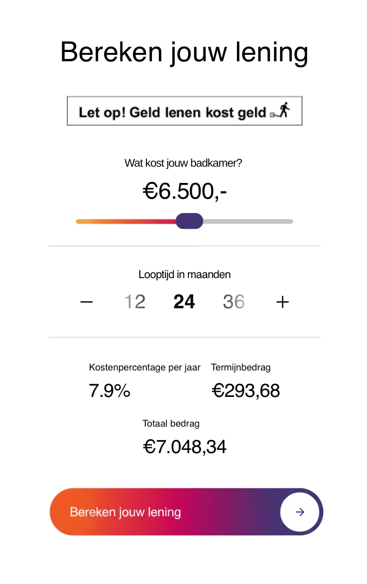Click the 7.9% yearly cost percentage value
The height and width of the screenshot is (584, 367).
[x=110, y=391]
